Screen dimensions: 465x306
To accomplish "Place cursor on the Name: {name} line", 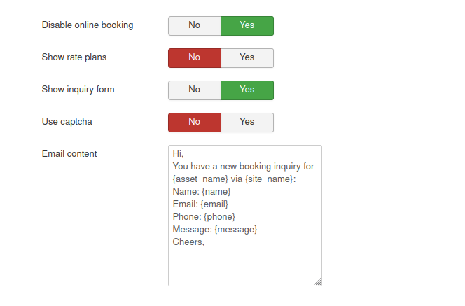I will pos(202,191).
